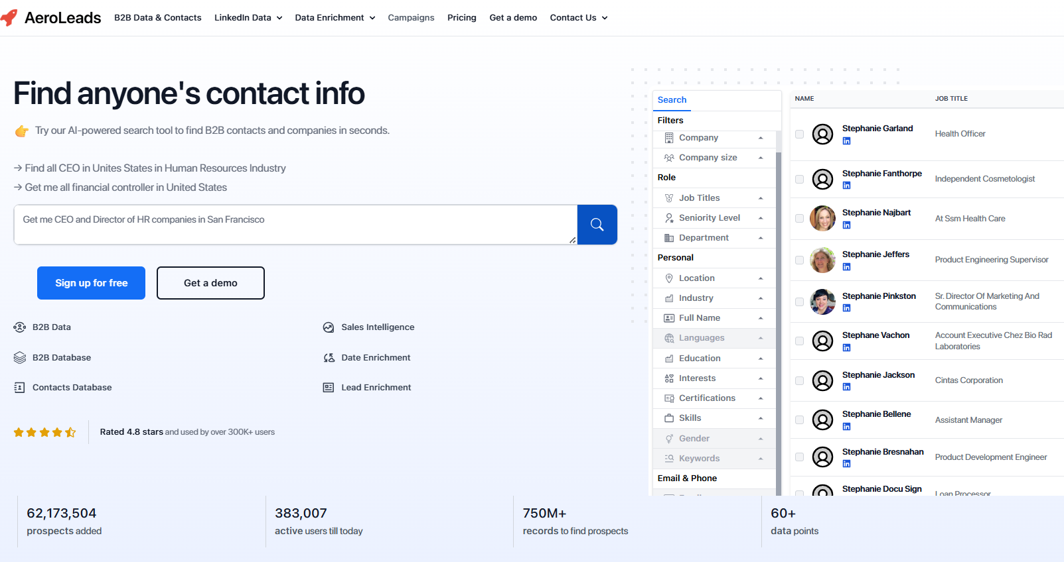The width and height of the screenshot is (1064, 562).
Task: Open Get a demo in top navigation
Action: [x=513, y=18]
